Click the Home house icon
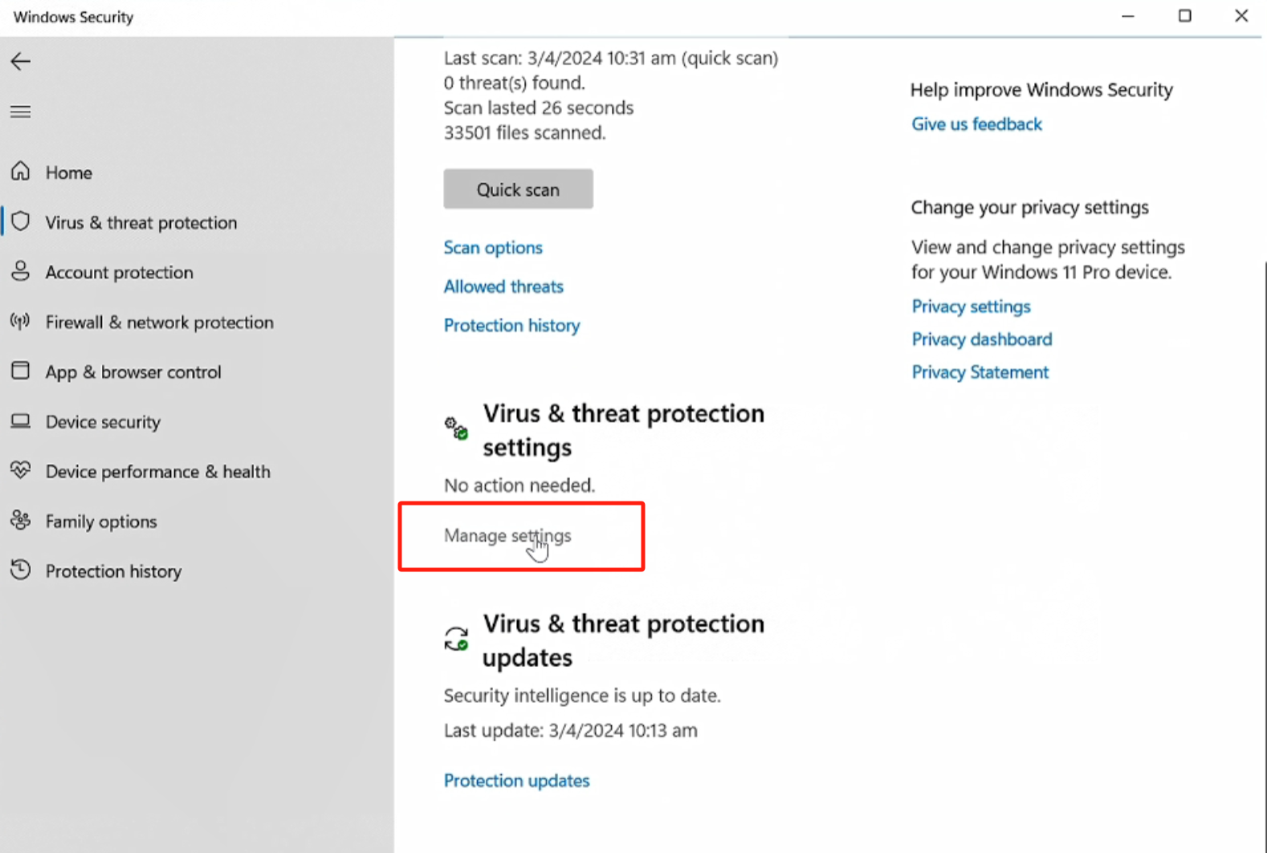Screen dimensions: 1267x853 [x=21, y=172]
